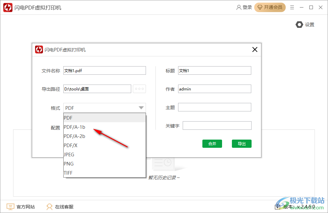This screenshot has width=328, height=213.
Task: Click the 文件名称 input field
Action: coord(105,70)
